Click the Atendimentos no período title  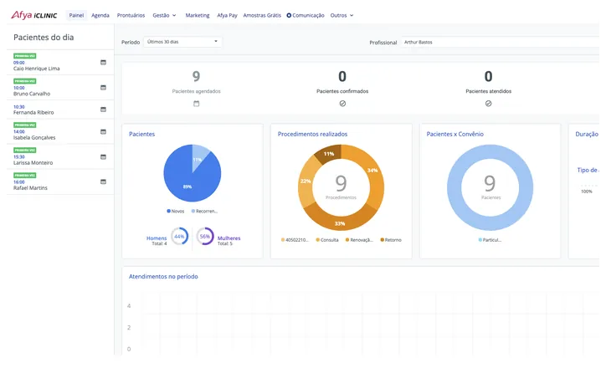pos(163,277)
